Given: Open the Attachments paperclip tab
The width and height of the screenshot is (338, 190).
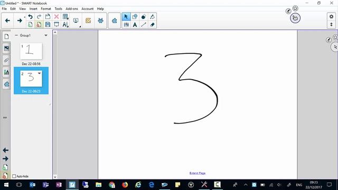Looking at the screenshot, I should click(x=6, y=60).
